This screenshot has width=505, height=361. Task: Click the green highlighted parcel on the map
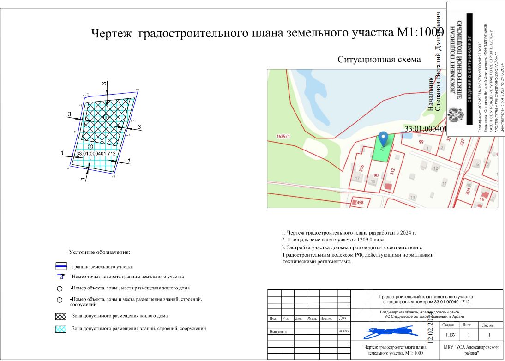383,148
